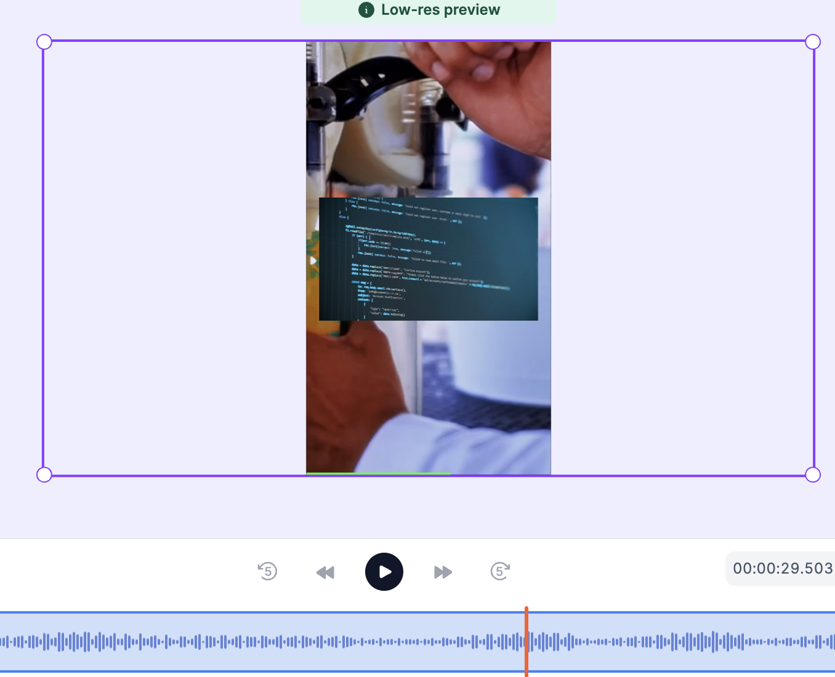Click the 00:00:29.503 timecode field

click(782, 568)
